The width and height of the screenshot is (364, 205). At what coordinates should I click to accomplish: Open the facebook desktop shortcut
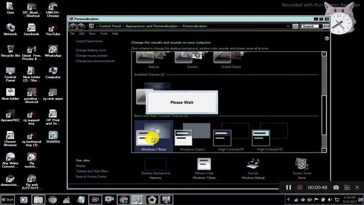click(31, 29)
